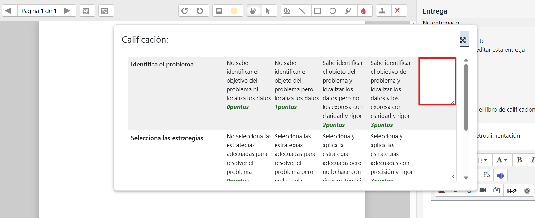The height and width of the screenshot is (218, 535).
Task: Choose the oval annotation tool
Action: click(x=333, y=11)
